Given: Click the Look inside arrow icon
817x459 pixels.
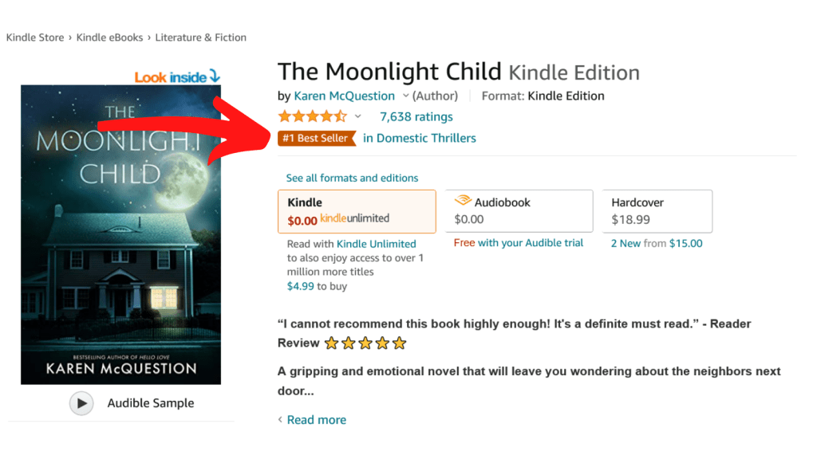Looking at the screenshot, I should pos(213,76).
